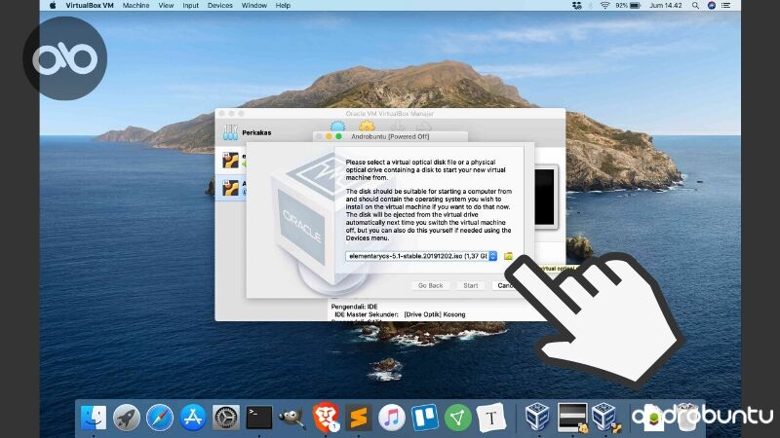Image resolution: width=780 pixels, height=438 pixels.
Task: Select Perkakas tools in VirtualBox Manager
Action: (248, 132)
